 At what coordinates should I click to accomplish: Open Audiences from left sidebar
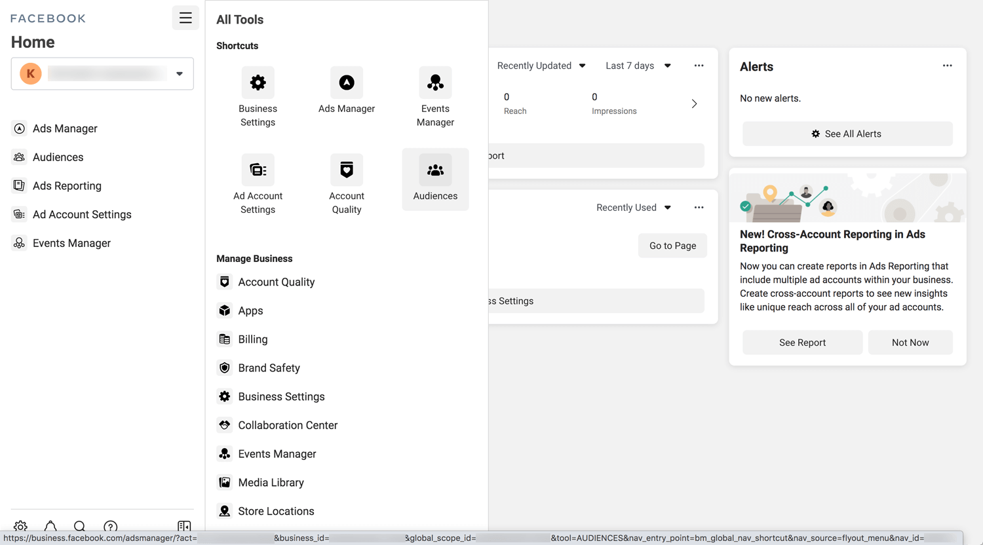click(x=58, y=157)
